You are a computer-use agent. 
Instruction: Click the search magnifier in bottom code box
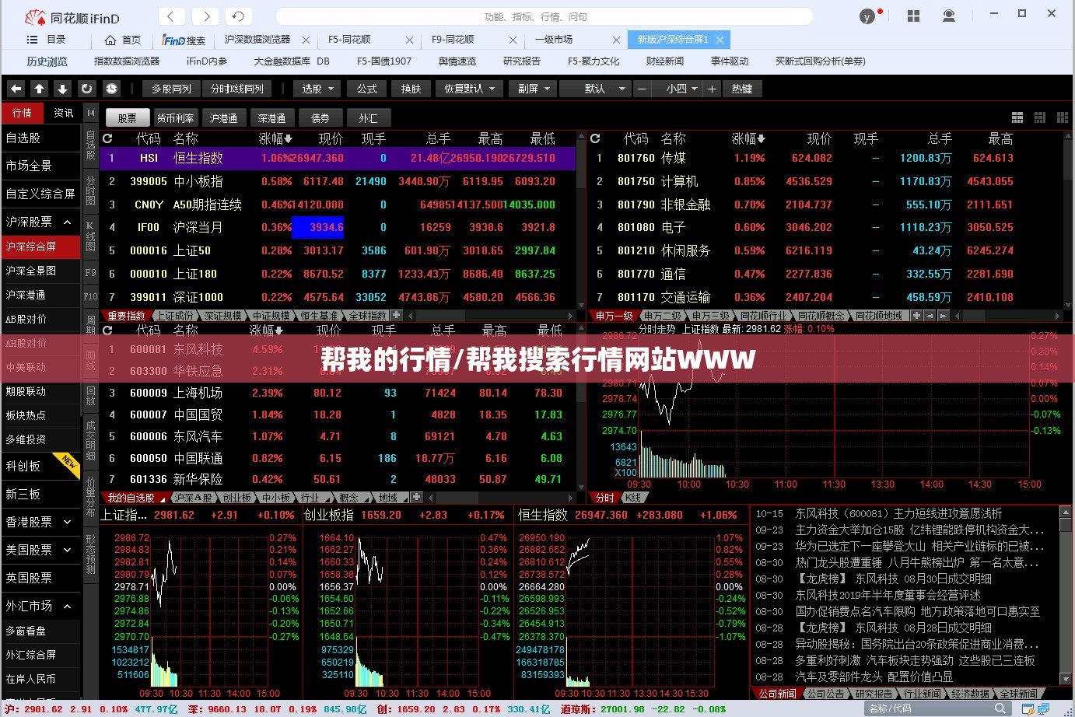click(1000, 708)
